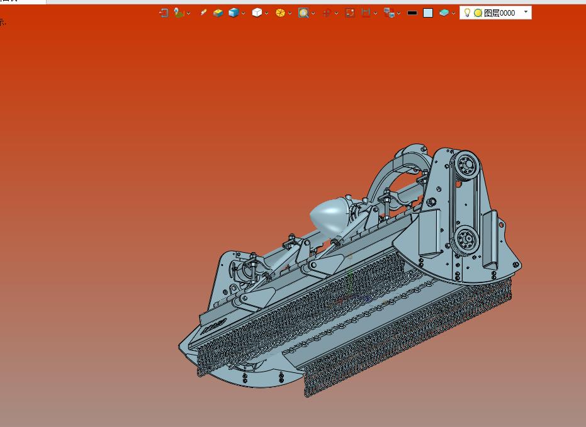Click the orange segmented sphere icon
Viewport: 586px width, 427px height.
tap(280, 13)
